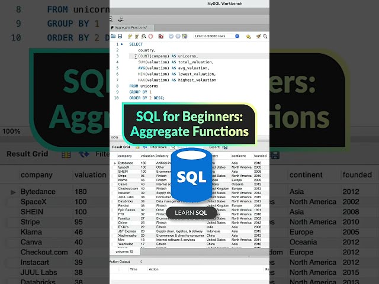Click into the Filter Rows search field
This screenshot has height=284, width=379.
click(x=187, y=147)
